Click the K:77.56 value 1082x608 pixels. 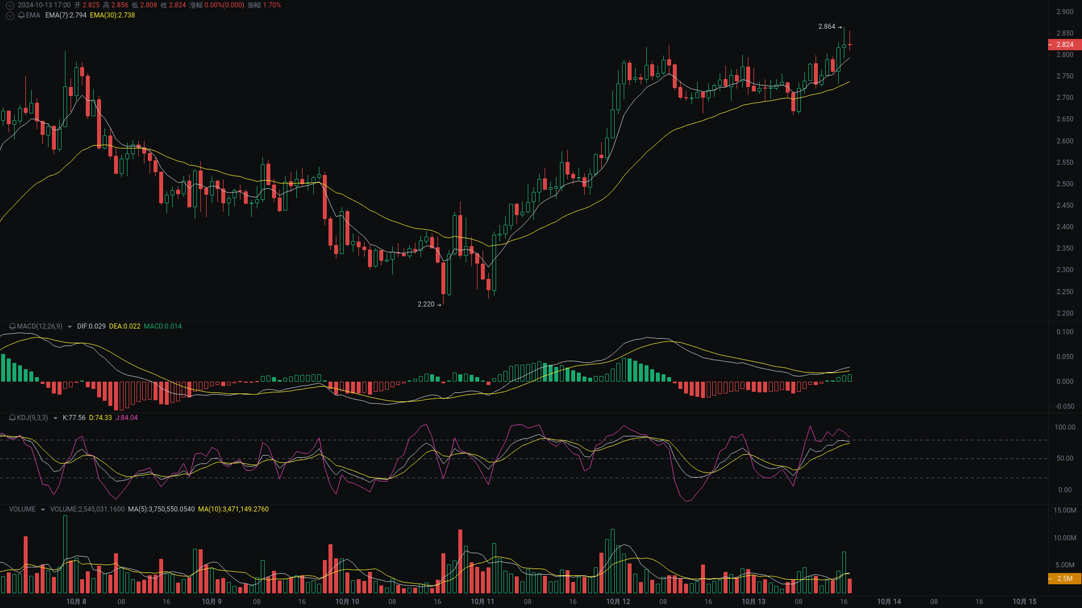point(74,418)
